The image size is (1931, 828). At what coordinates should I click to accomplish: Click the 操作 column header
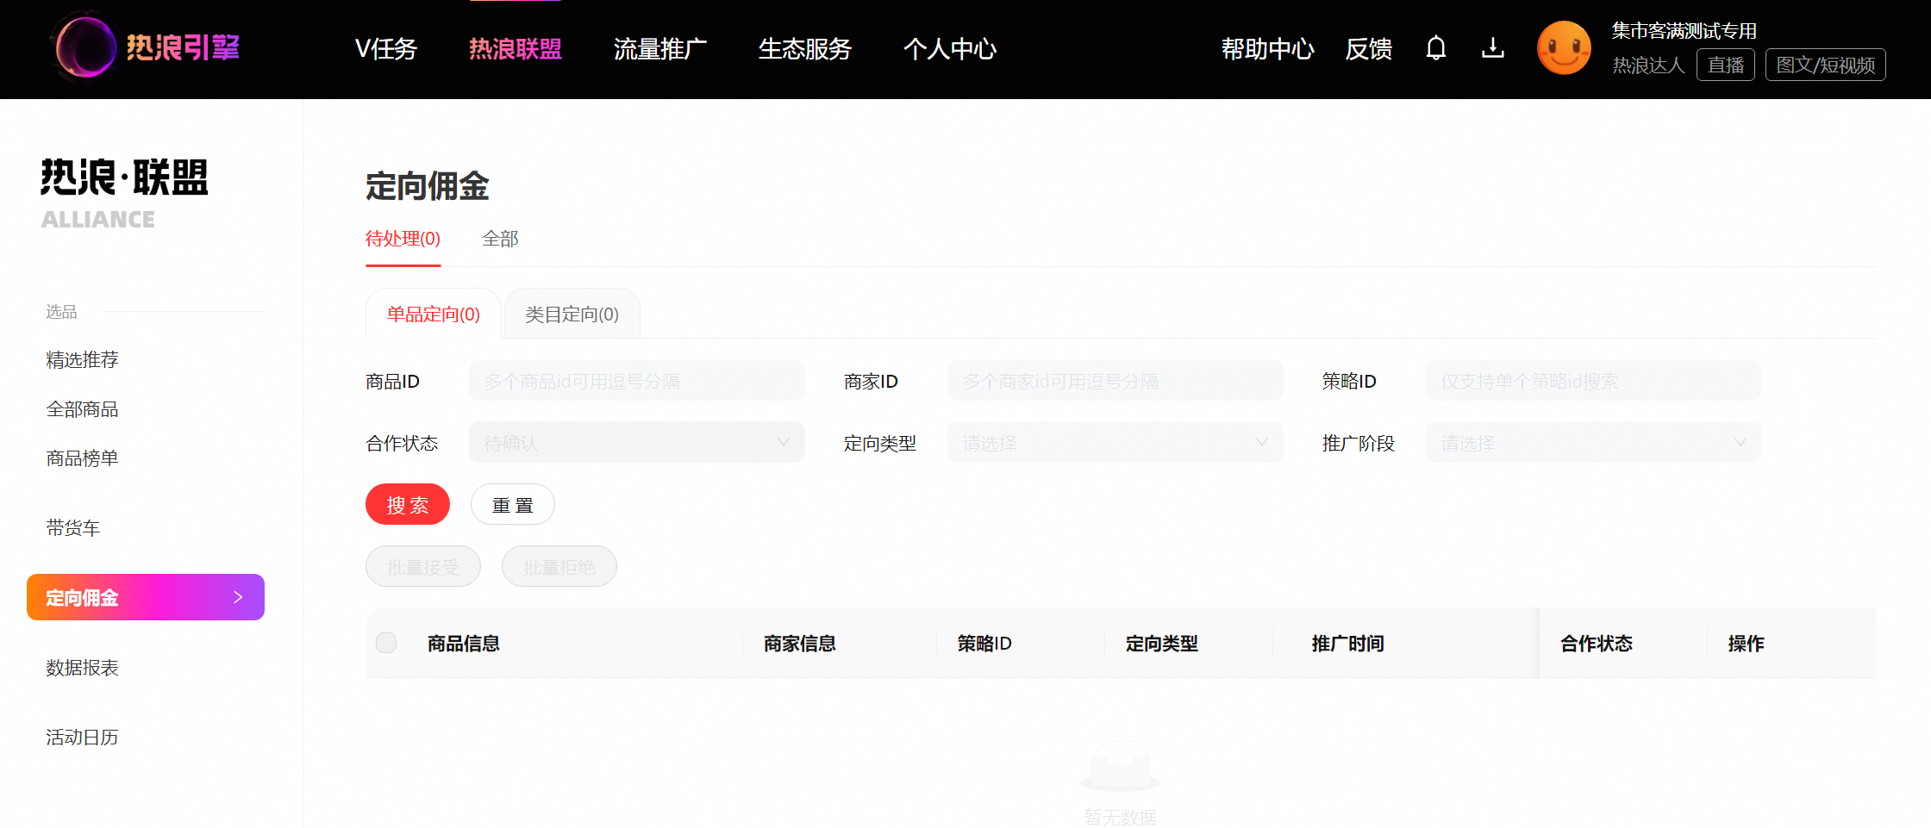(x=1746, y=643)
